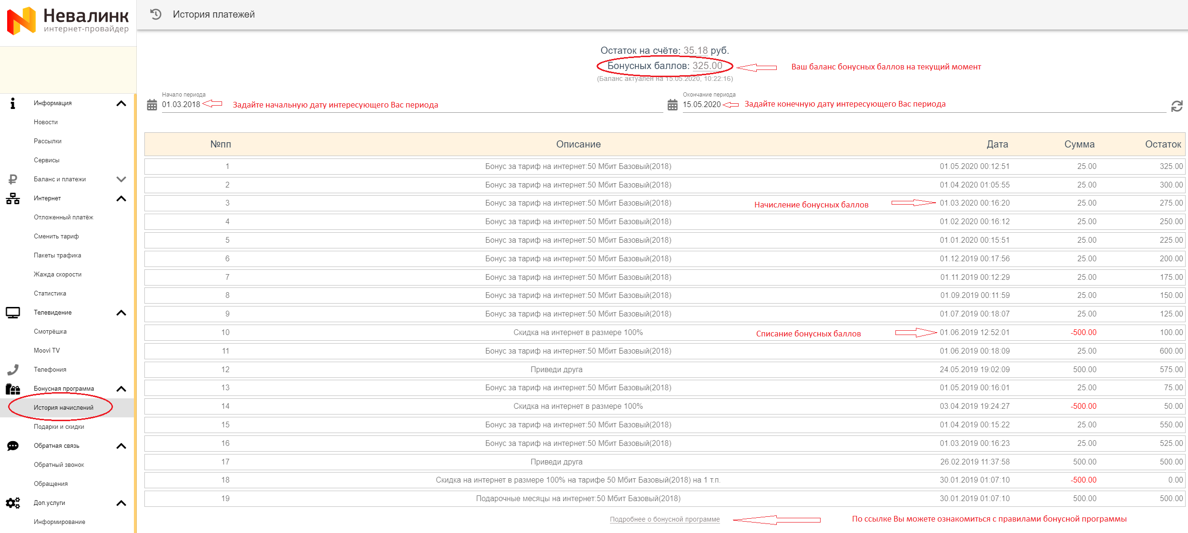1188x533 pixels.
Task: Click the gift icon for Бонусная программа
Action: (13, 389)
